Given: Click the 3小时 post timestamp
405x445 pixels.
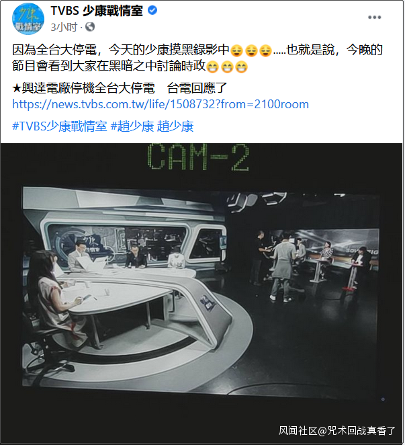Looking at the screenshot, I should pyautogui.click(x=64, y=28).
